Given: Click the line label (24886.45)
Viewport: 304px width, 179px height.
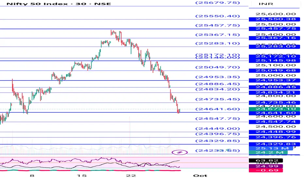Looking at the screenshot, I should (x=218, y=84).
